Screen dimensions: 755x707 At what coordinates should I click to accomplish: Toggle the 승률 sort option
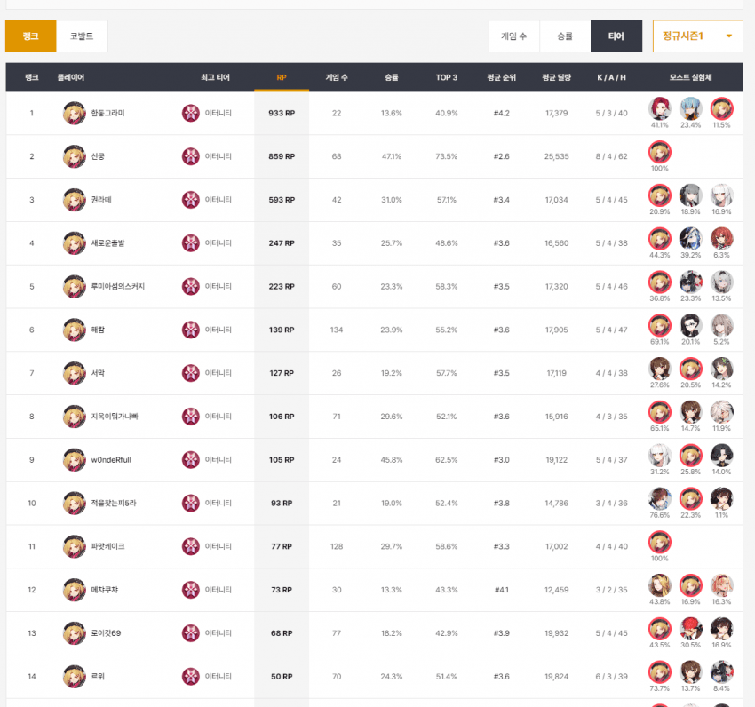coord(565,36)
